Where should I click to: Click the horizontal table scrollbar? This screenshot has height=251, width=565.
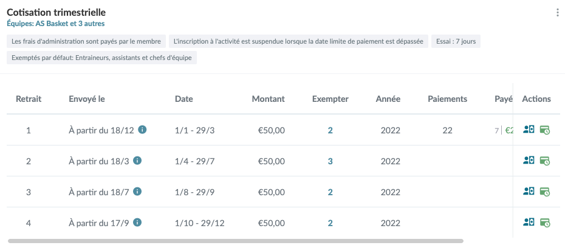236,241
